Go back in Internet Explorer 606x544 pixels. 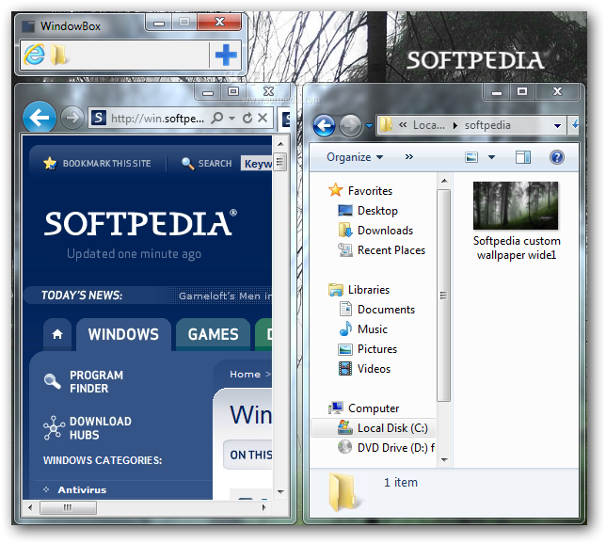(x=39, y=118)
